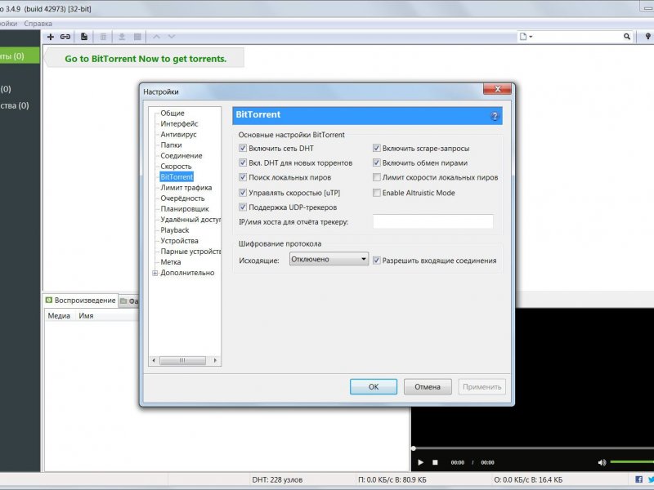Viewport: 654px width, 490px height.
Task: Click the Stop Torrent square toolbar icon
Action: tap(137, 37)
